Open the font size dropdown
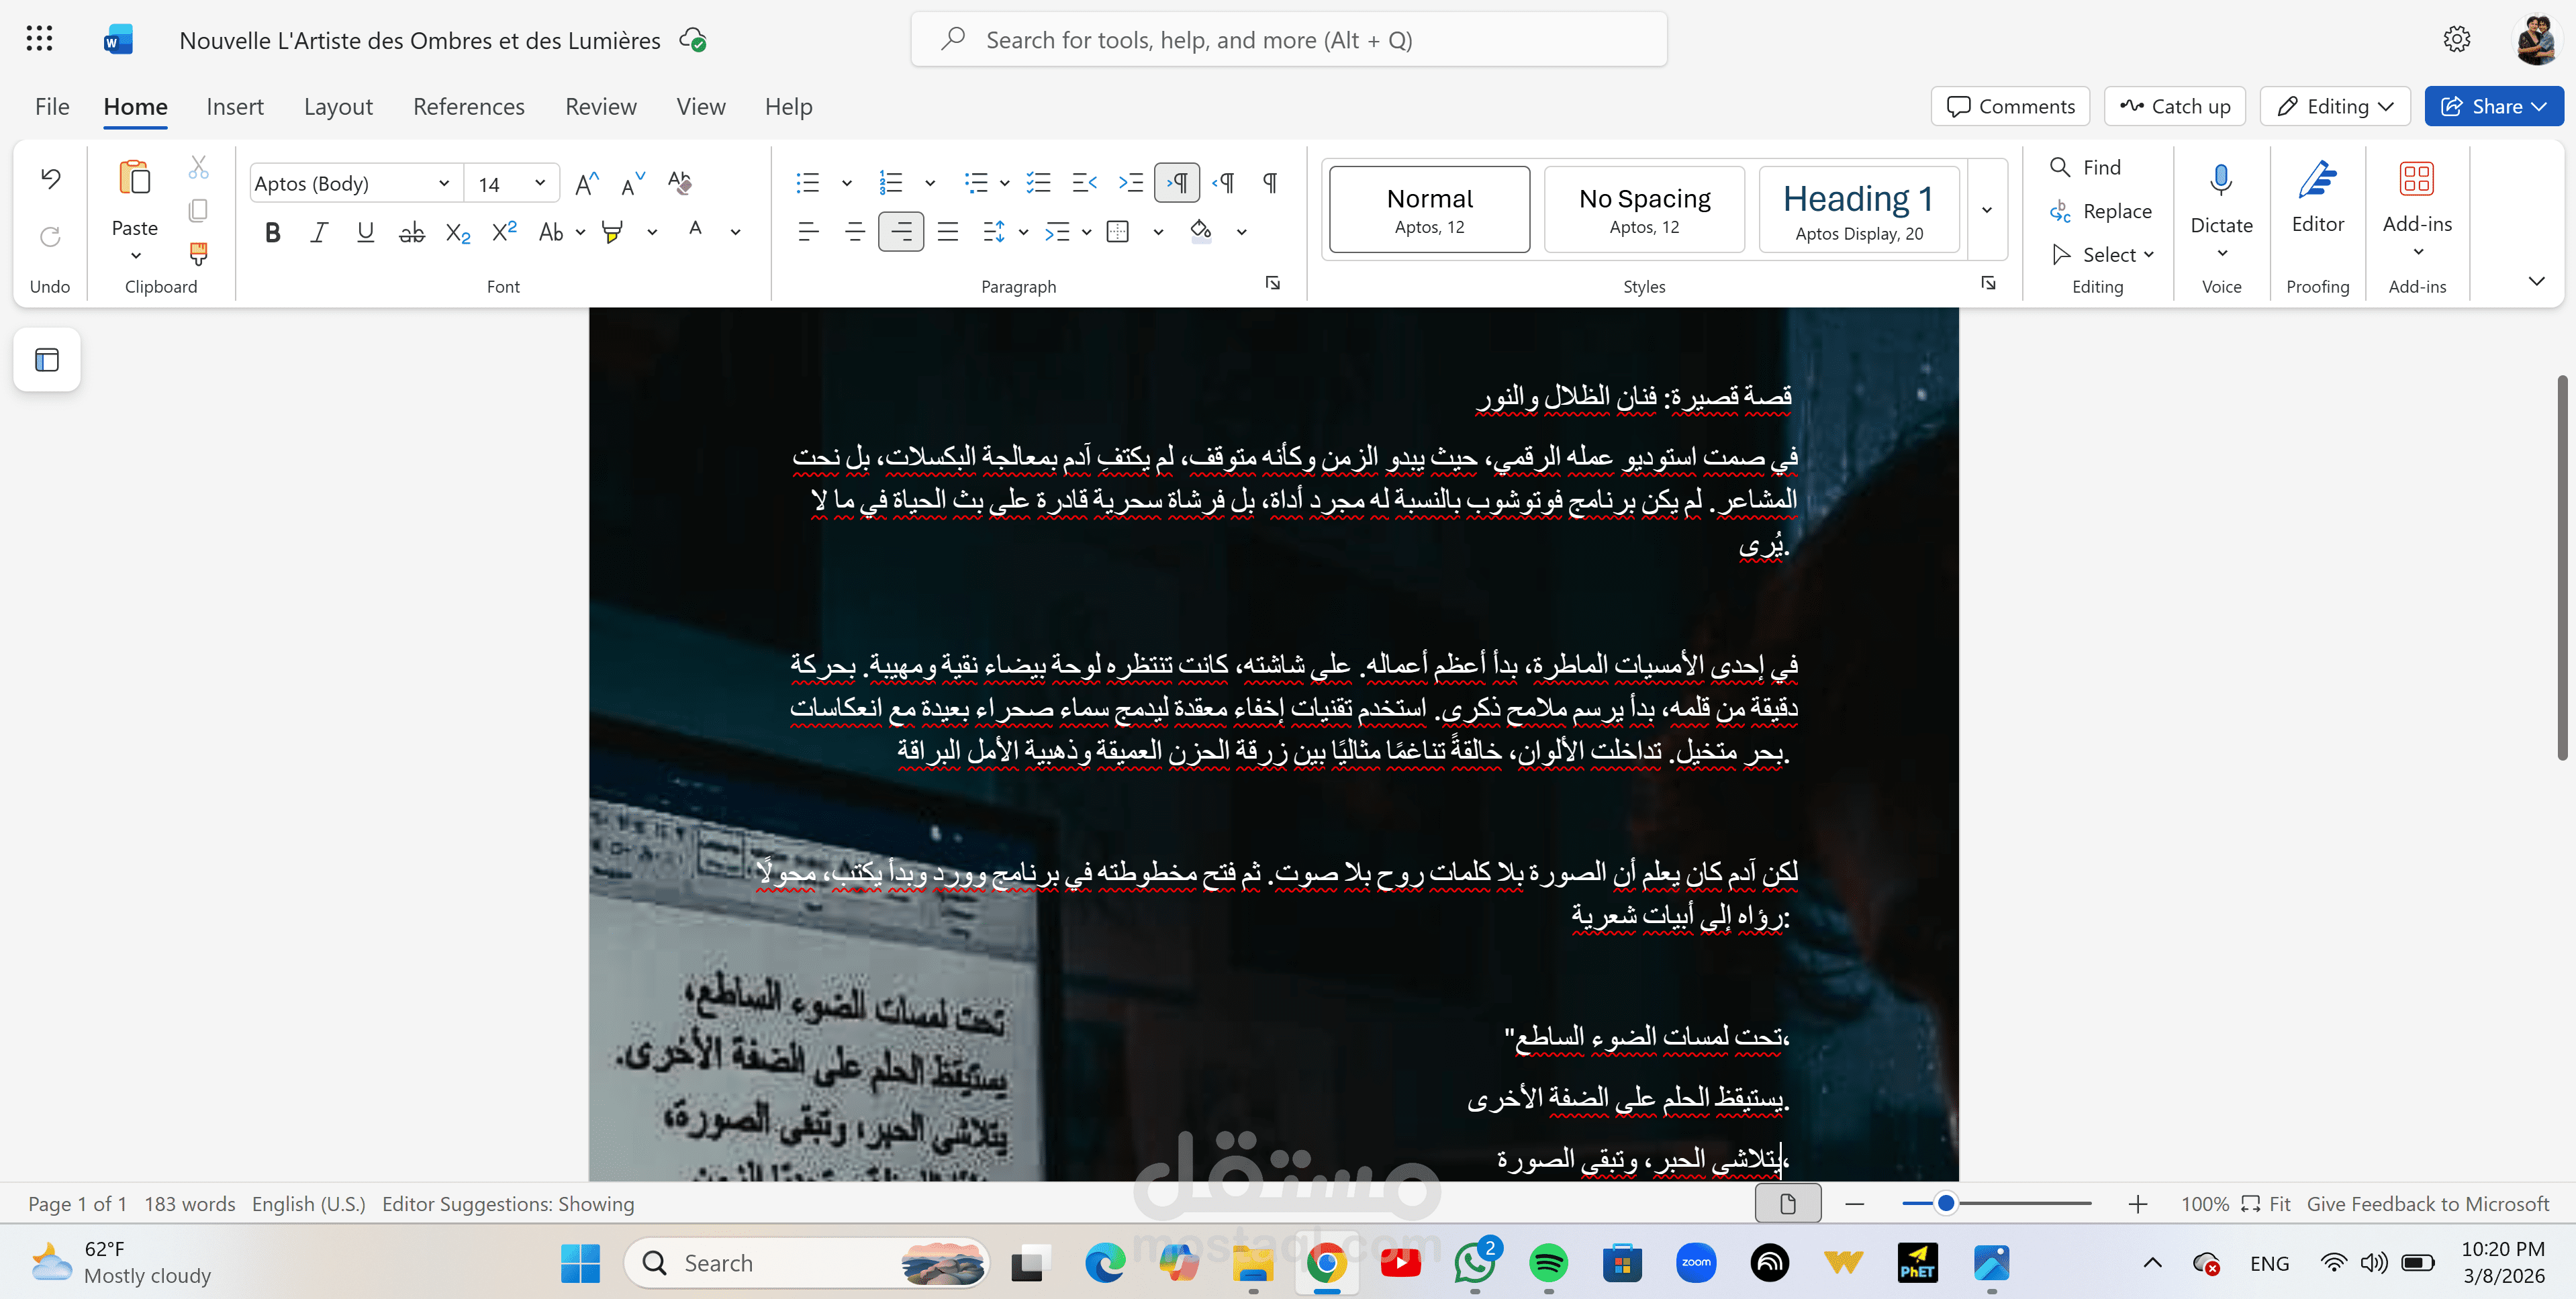 tap(540, 184)
